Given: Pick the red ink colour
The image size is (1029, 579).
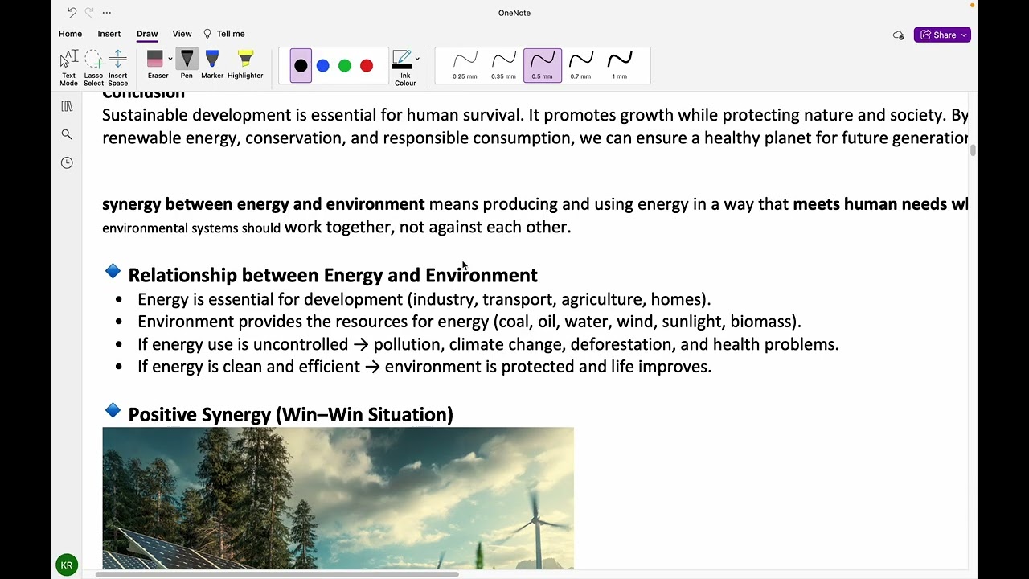Looking at the screenshot, I should (x=367, y=66).
